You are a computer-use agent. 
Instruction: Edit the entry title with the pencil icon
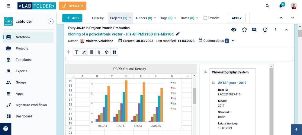click(x=178, y=34)
